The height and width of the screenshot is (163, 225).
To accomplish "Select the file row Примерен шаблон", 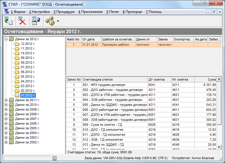I will [143, 45].
